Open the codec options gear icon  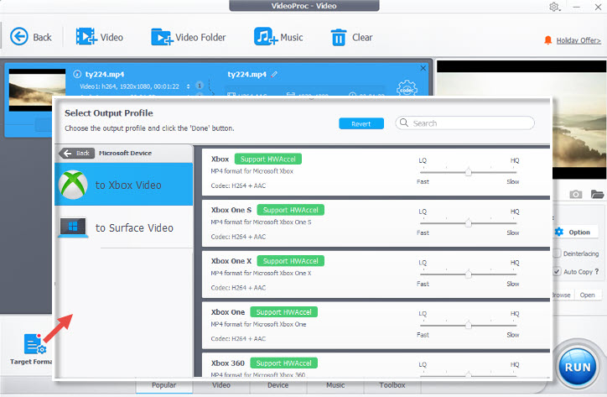[x=407, y=88]
